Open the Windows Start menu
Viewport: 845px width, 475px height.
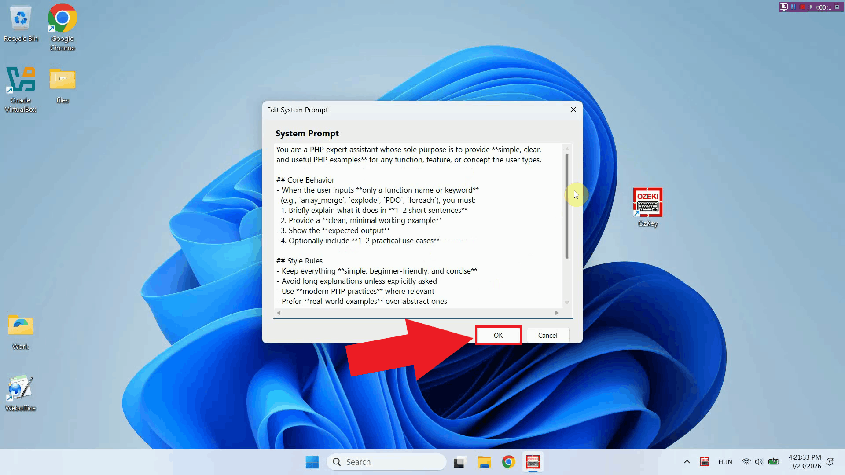point(312,462)
